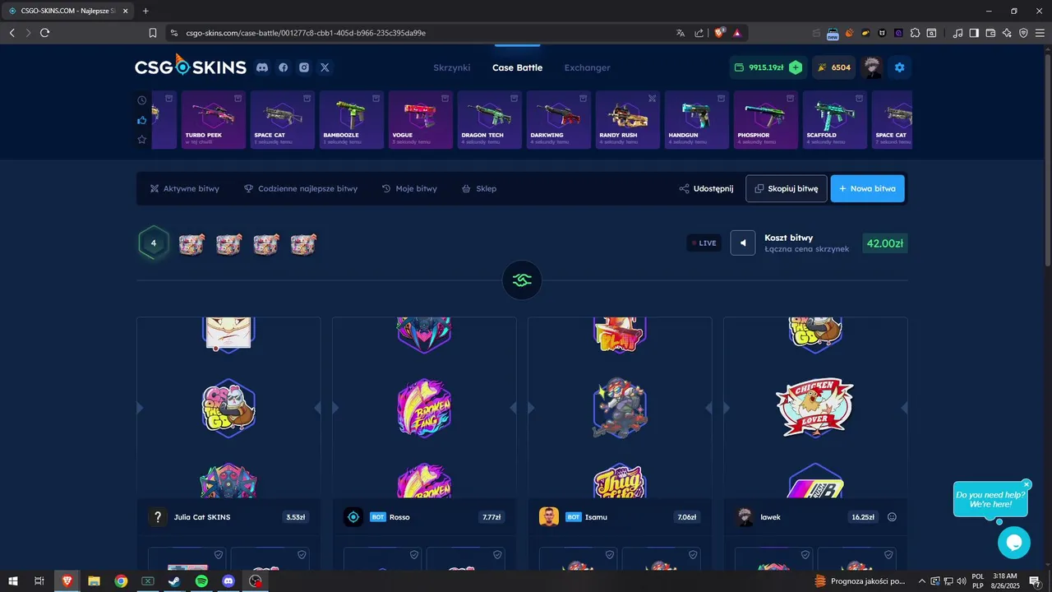Add funds with the green plus button
Viewport: 1052px width, 592px height.
coord(796,67)
